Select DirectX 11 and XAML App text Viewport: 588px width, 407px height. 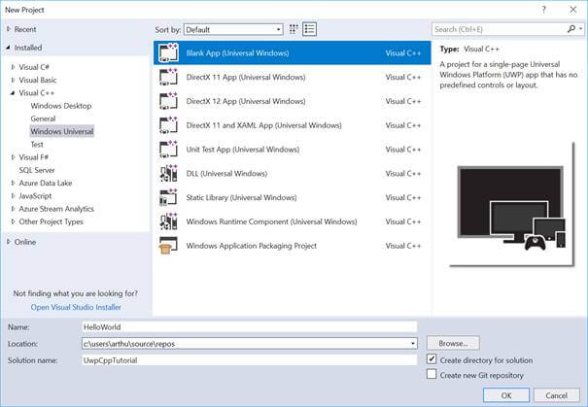point(264,125)
